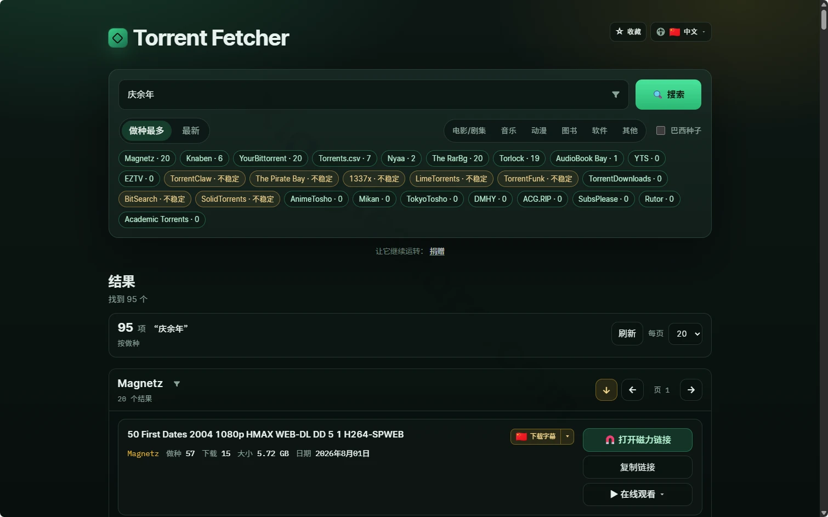Click the 复制链接 copy link button
Screen dimensions: 828x517
coord(638,467)
